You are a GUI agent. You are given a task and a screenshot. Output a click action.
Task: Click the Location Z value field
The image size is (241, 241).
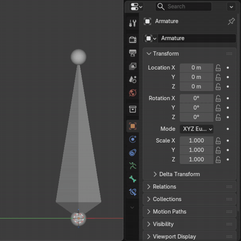pos(197,87)
